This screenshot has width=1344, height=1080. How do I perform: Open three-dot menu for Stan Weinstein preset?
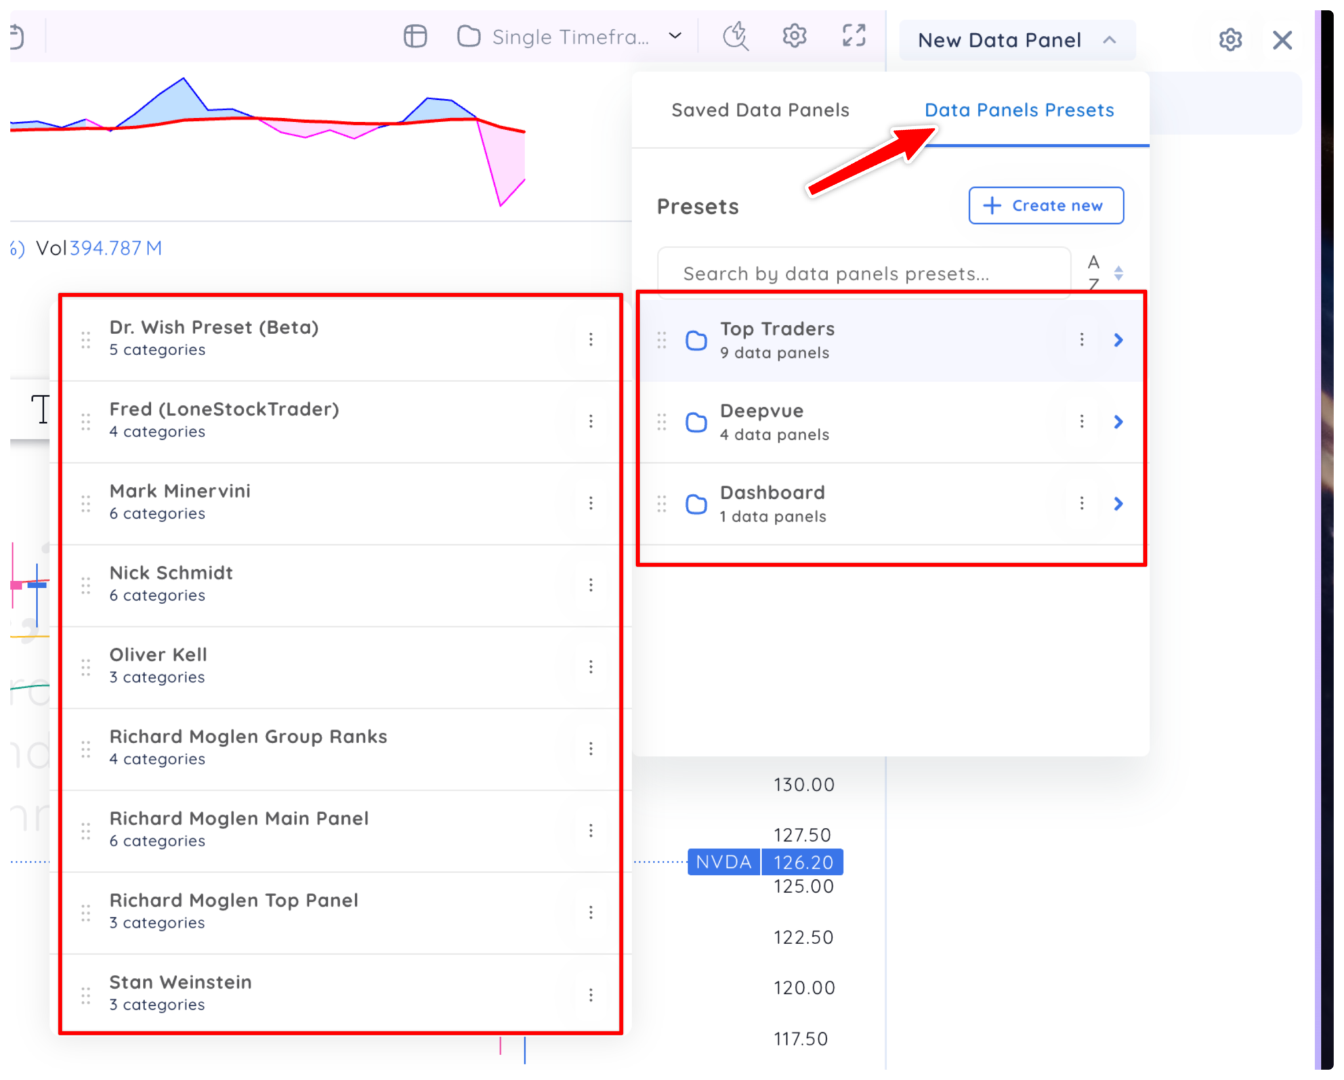pyautogui.click(x=591, y=994)
